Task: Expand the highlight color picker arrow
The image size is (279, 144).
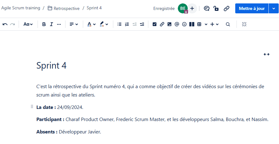Action: pos(107,25)
